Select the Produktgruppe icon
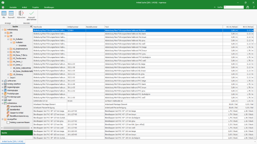 point(5,93)
